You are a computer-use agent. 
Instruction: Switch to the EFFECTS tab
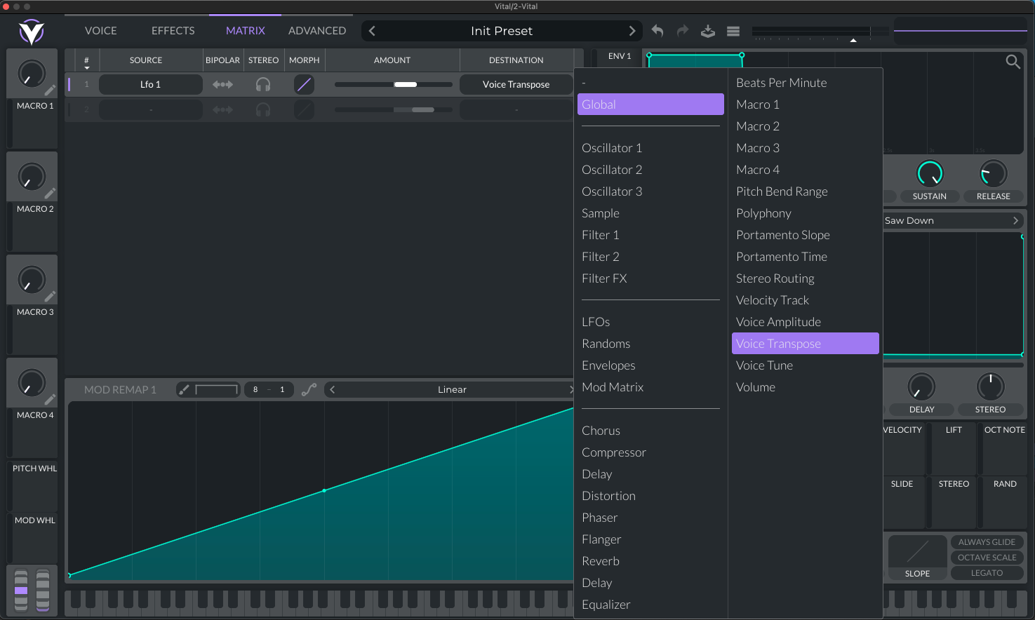173,31
